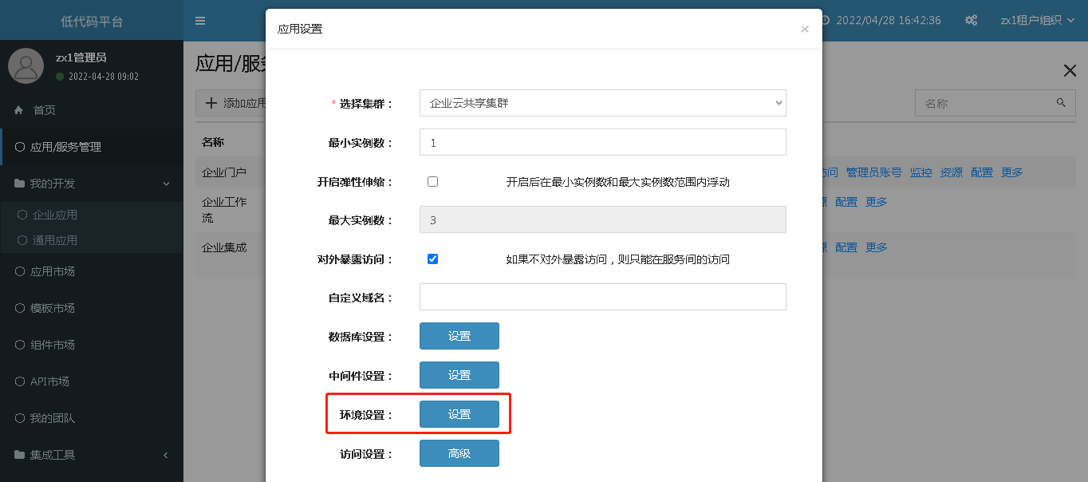Close the application settings dialog
Screen dimensions: 1088x482
coord(804,30)
